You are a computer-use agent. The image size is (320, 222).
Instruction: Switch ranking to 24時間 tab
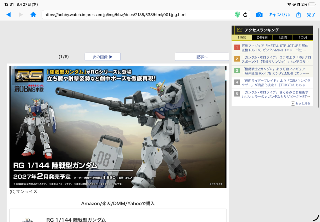tap(262, 37)
